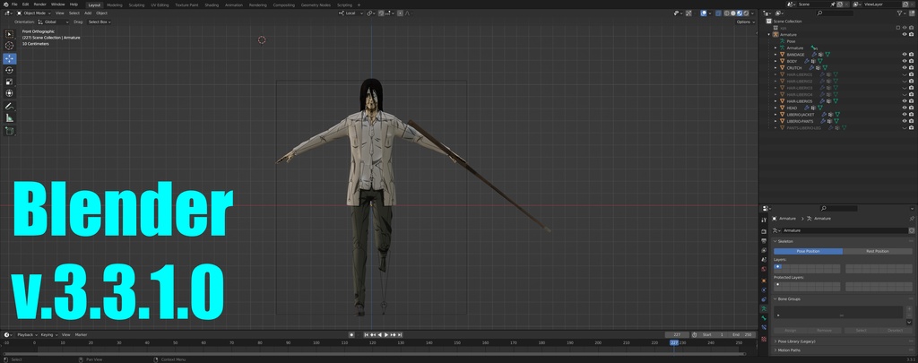Screen dimensions: 918x363
Task: Open the Bone properties tab icon
Action: [x=764, y=318]
